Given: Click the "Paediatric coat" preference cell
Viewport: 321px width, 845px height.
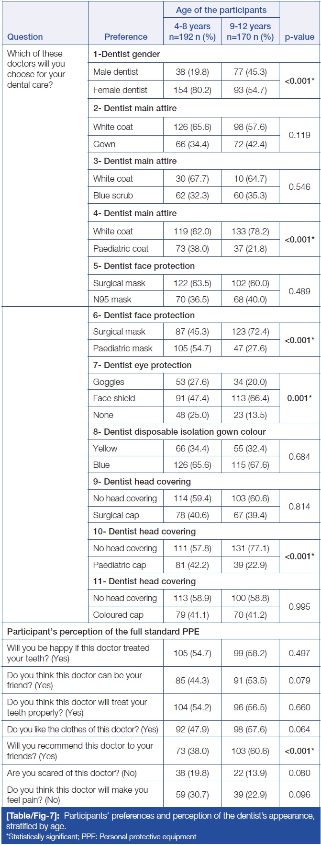Looking at the screenshot, I should (x=121, y=248).
